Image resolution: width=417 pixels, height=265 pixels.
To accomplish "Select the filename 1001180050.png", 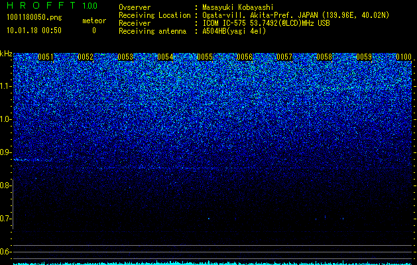I will click(34, 18).
